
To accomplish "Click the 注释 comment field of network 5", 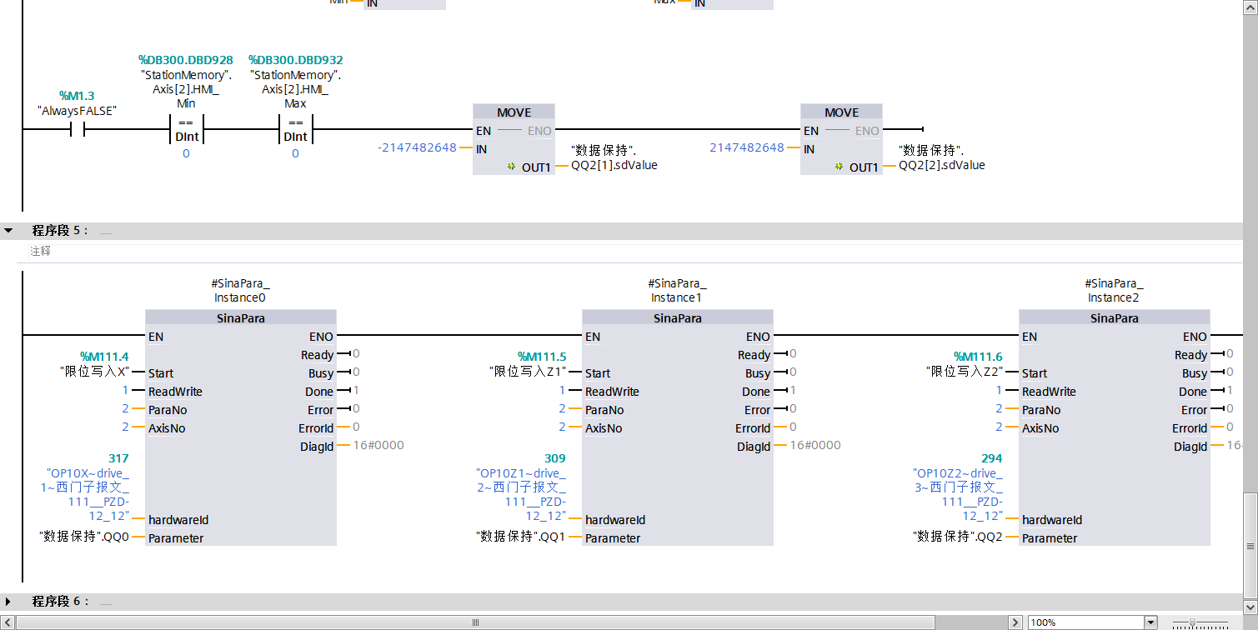I will pyautogui.click(x=41, y=251).
